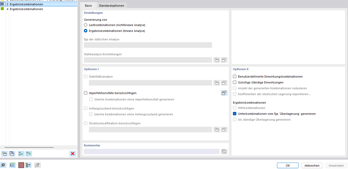Click the new item icon below the list
This screenshot has width=348, height=169.
tap(4, 153)
